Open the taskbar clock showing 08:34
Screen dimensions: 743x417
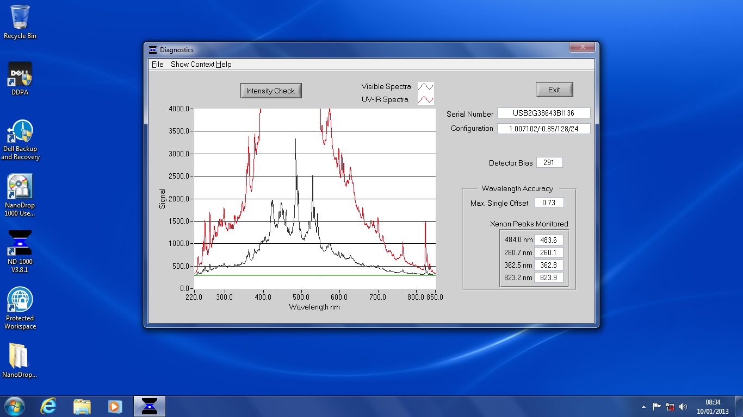tap(713, 406)
